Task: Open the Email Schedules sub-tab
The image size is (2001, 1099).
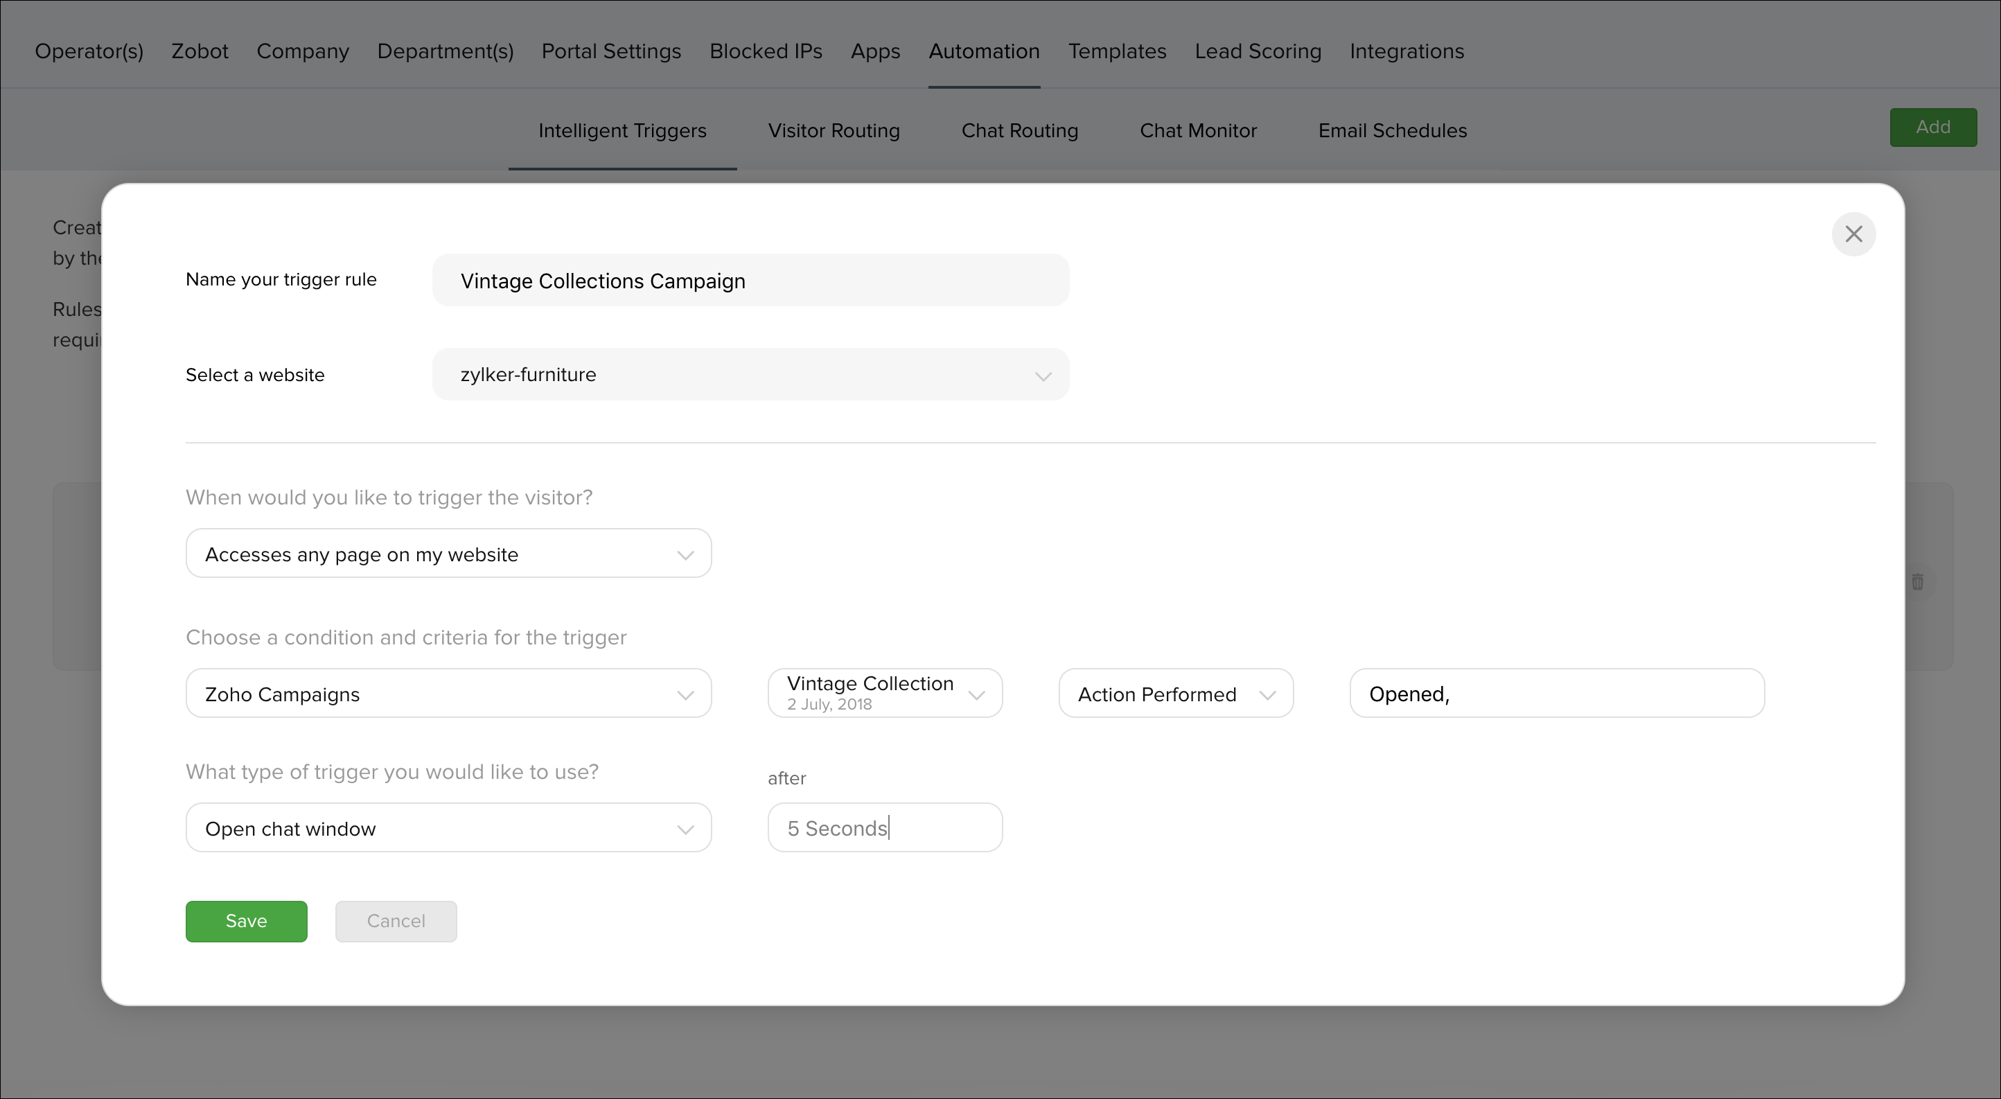Action: click(1392, 130)
